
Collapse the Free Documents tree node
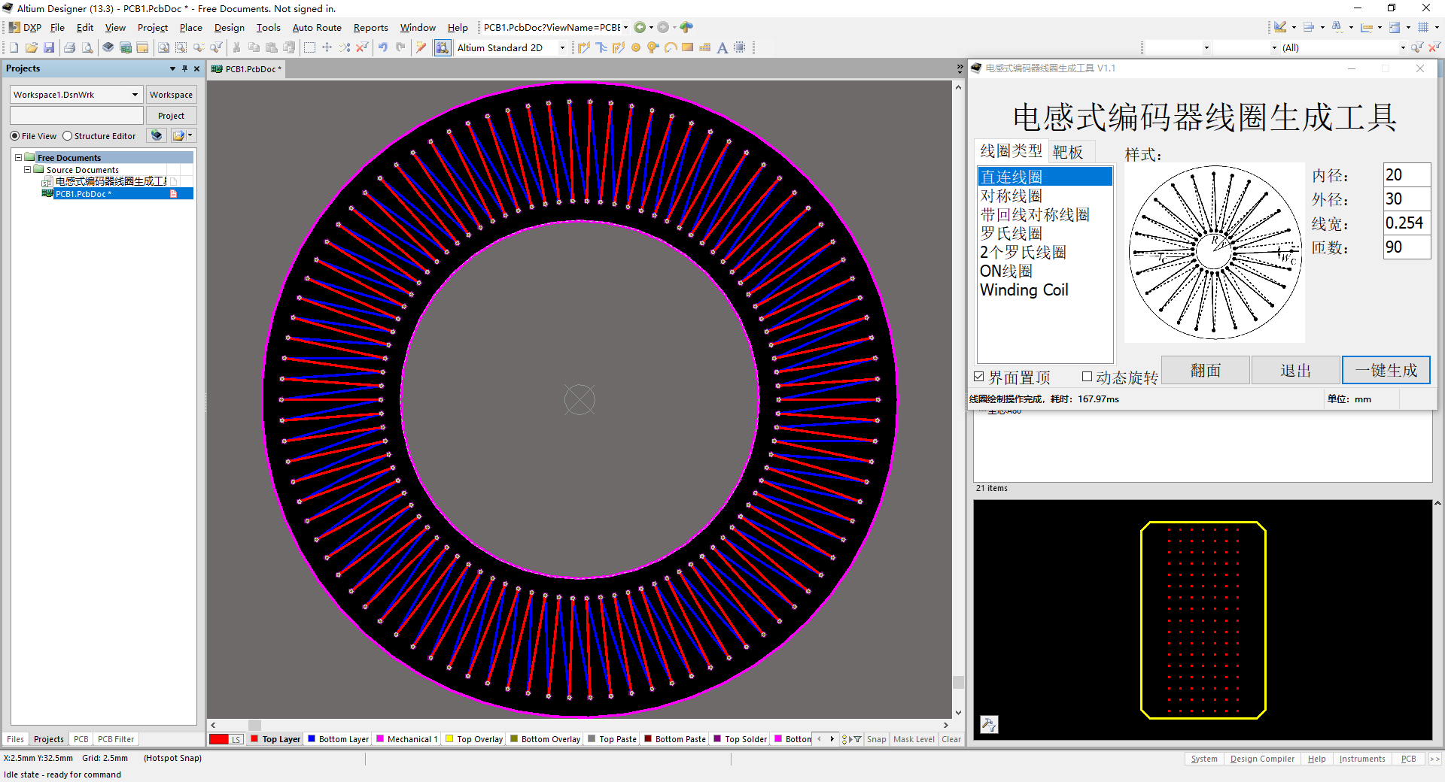pos(19,158)
